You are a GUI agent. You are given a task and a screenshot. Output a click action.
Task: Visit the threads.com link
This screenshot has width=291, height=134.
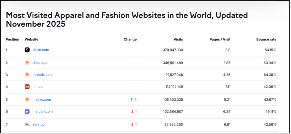(x=43, y=75)
